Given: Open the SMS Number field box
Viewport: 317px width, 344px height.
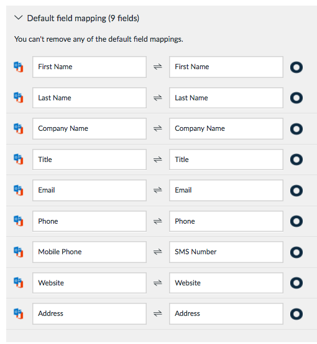Looking at the screenshot, I should pos(226,252).
